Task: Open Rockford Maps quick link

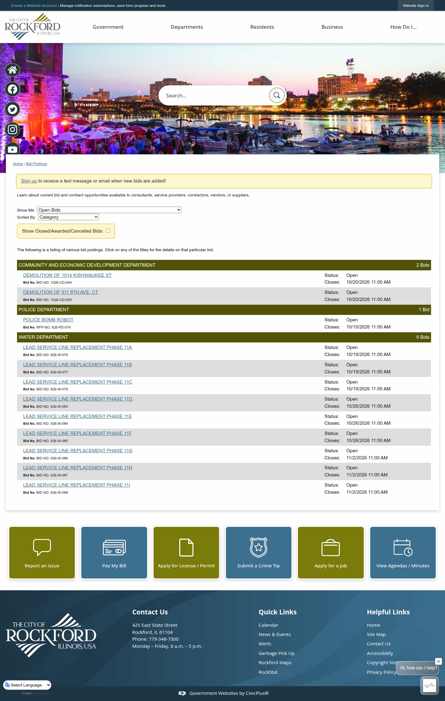Action: [x=275, y=662]
